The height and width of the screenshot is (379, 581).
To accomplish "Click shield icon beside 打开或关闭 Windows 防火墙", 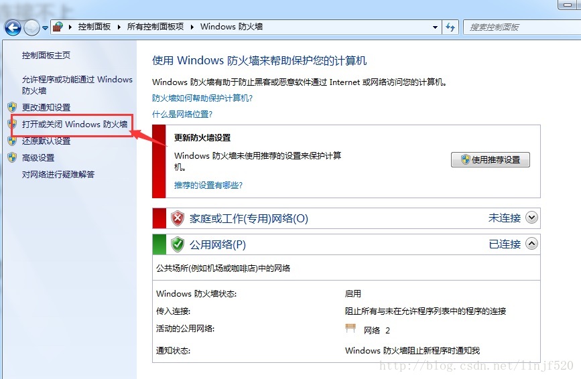I will tap(12, 124).
